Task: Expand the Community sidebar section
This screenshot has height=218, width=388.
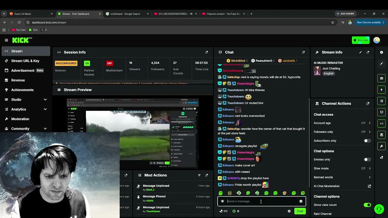Action: (45, 129)
